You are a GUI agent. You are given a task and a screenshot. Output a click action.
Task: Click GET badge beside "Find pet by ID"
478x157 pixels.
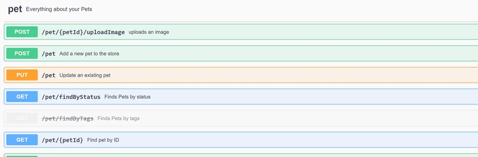click(x=22, y=140)
